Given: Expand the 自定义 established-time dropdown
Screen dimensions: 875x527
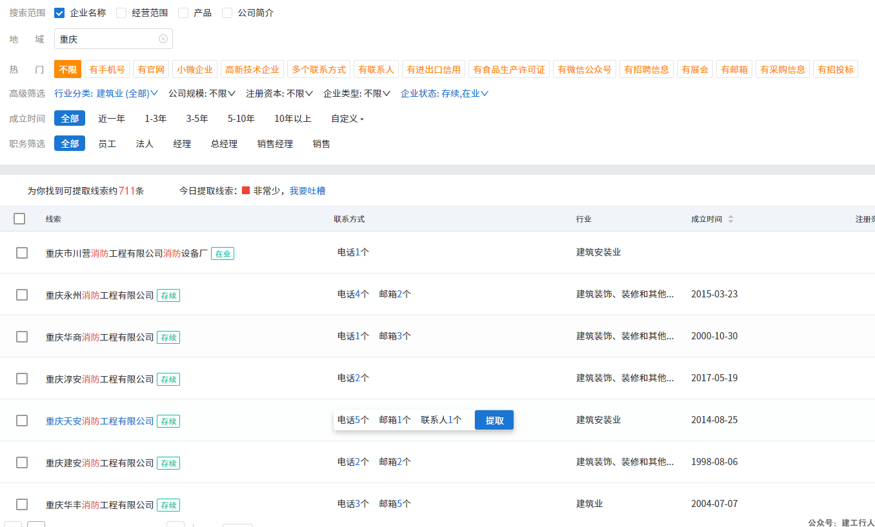Looking at the screenshot, I should 347,119.
